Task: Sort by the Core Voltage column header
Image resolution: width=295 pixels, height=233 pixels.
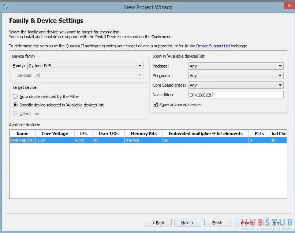Action: coord(55,134)
